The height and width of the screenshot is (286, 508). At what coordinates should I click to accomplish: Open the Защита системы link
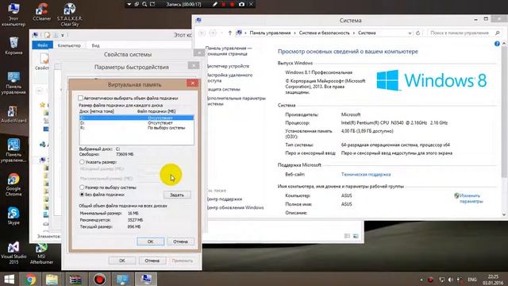pos(223,89)
